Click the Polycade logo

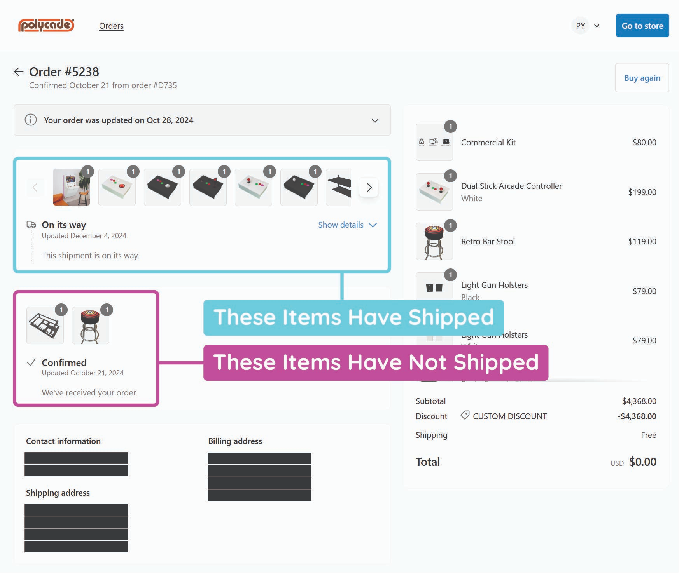tap(46, 25)
